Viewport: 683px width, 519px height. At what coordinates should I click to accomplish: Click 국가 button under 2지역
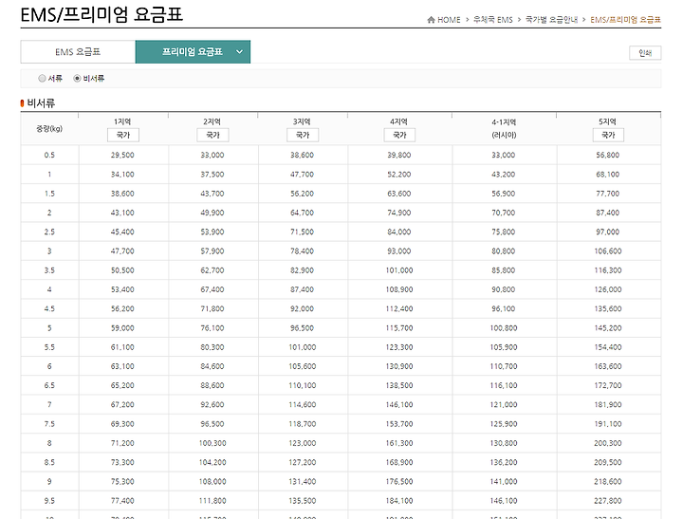(x=213, y=135)
